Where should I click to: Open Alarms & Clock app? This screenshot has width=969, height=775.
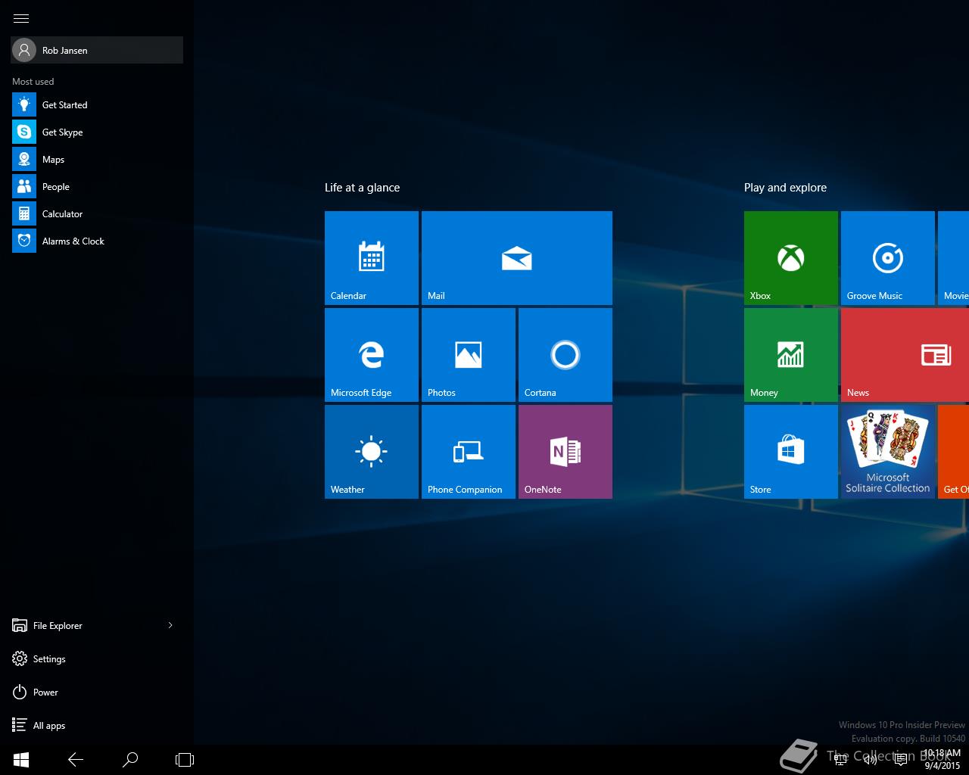point(97,241)
